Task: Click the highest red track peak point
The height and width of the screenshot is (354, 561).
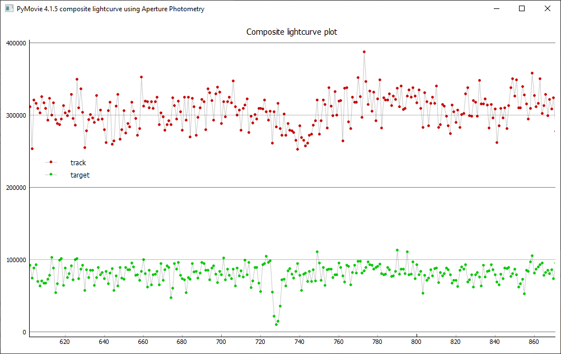Action: coord(364,52)
